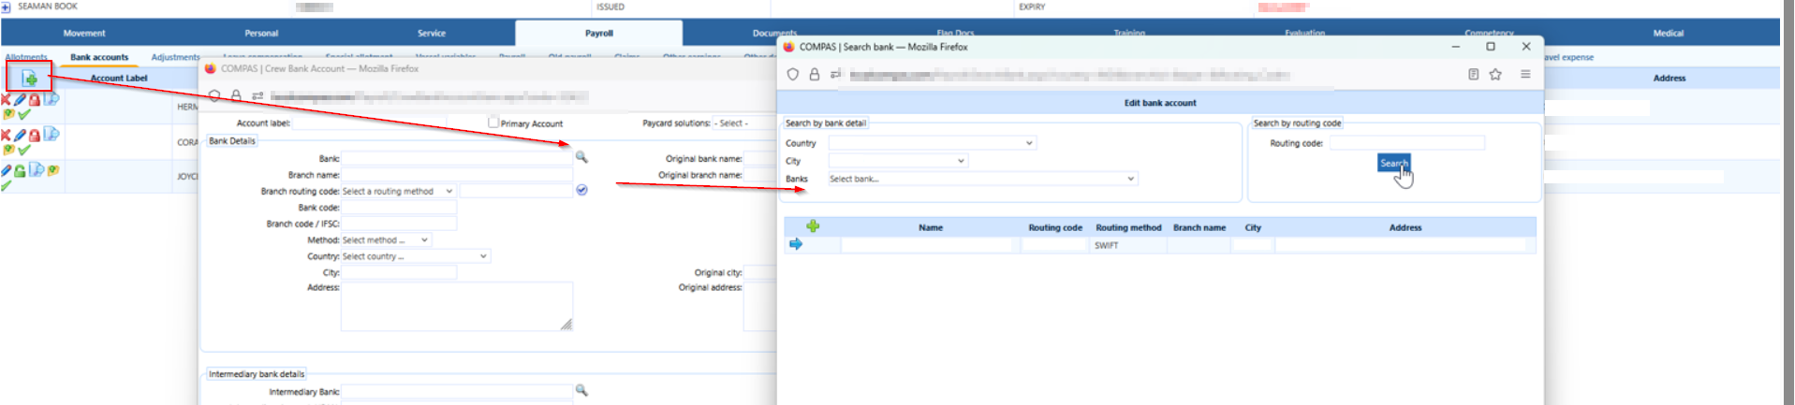Viewport: 1795px width, 405px height.
Task: Click the green checkmark in the HERM row
Action: (24, 114)
